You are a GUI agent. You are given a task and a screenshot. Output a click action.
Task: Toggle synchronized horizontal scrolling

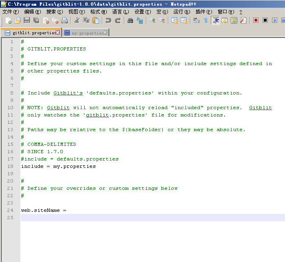coord(184,20)
